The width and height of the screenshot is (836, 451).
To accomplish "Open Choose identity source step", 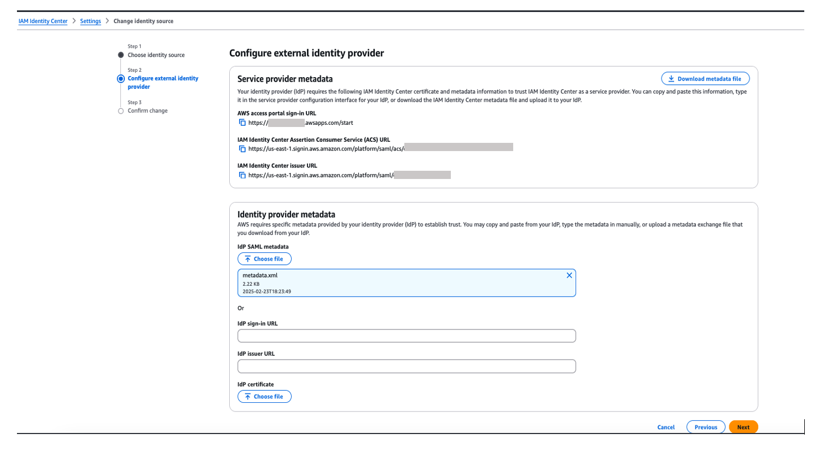I will tap(156, 55).
